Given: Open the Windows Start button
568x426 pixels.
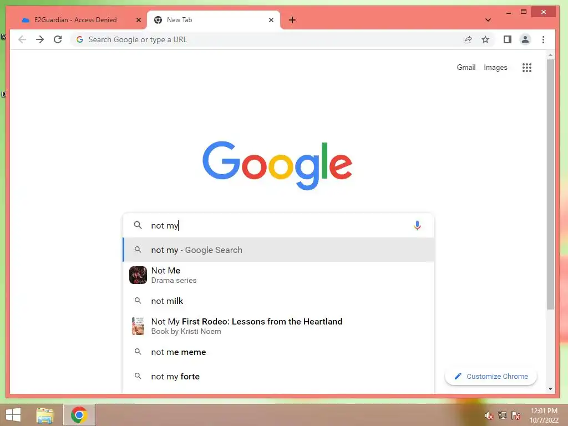Looking at the screenshot, I should [13, 415].
